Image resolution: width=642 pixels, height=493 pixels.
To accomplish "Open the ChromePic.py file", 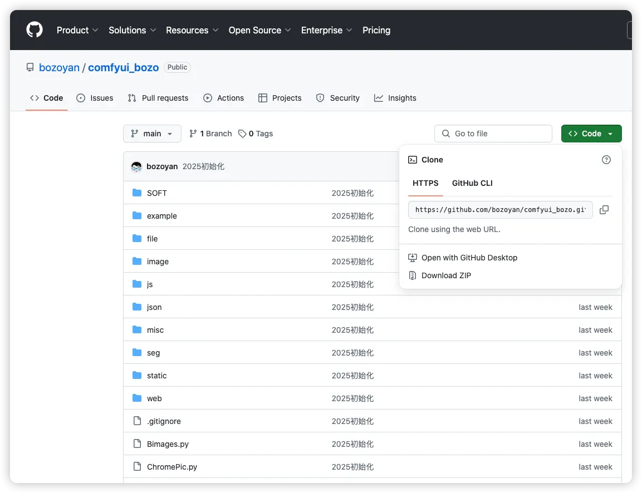I will click(x=172, y=467).
